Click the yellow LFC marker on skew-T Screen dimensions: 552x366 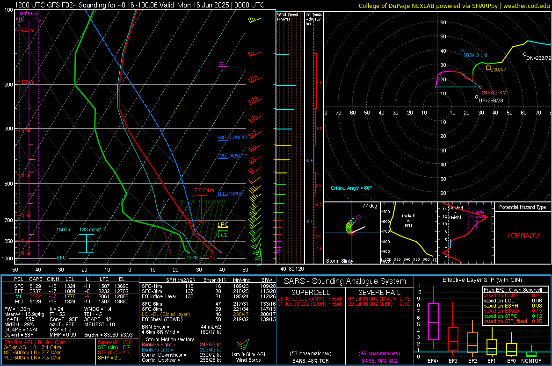[x=223, y=225]
